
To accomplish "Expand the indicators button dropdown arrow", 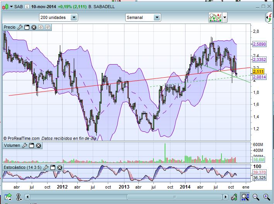I will tap(225, 17).
